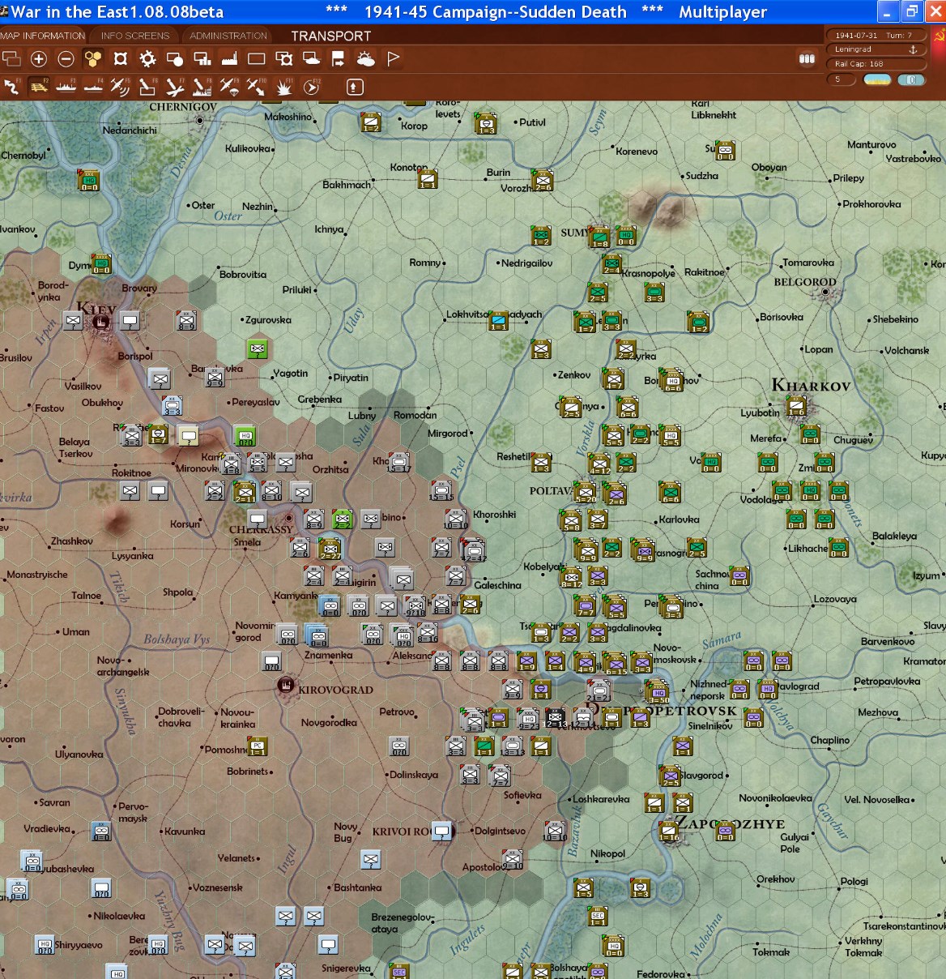Viewport: 946px width, 979px height.
Task: Select the bright green unit near Zgurovska
Action: pyautogui.click(x=258, y=348)
